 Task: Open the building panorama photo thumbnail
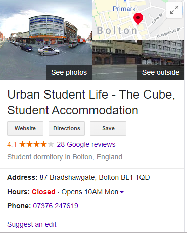point(46,40)
